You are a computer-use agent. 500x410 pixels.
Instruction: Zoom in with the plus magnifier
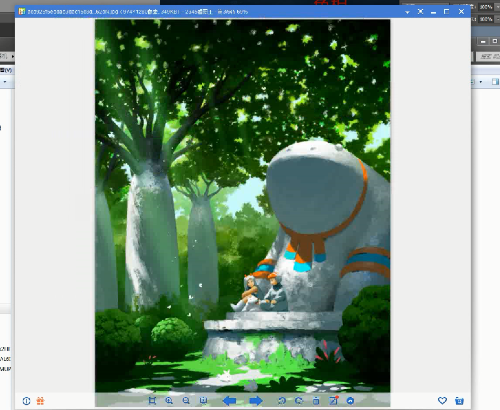click(x=169, y=401)
